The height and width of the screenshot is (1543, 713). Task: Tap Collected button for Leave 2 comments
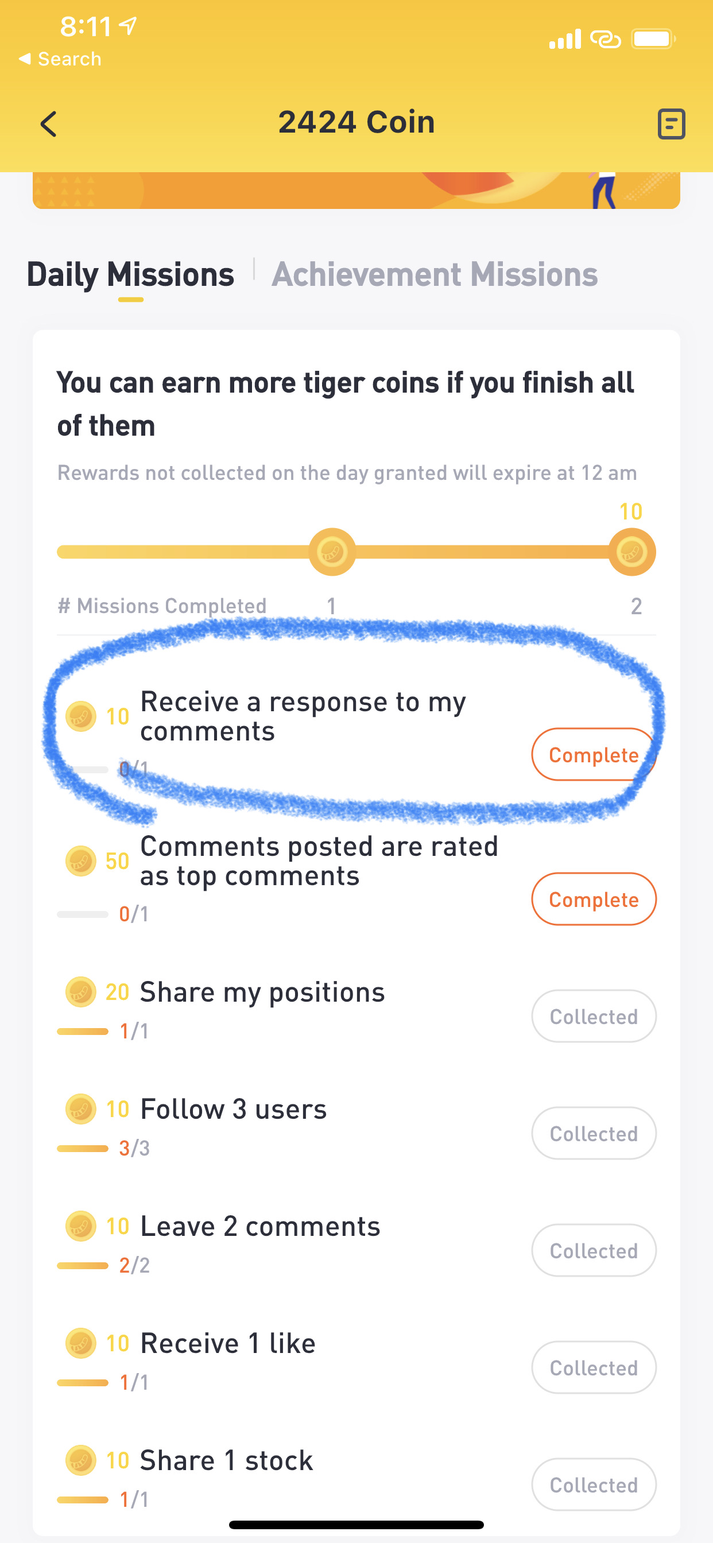coord(594,1250)
